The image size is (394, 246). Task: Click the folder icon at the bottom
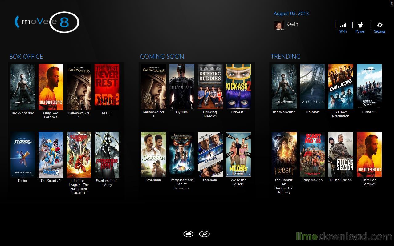[189, 234]
